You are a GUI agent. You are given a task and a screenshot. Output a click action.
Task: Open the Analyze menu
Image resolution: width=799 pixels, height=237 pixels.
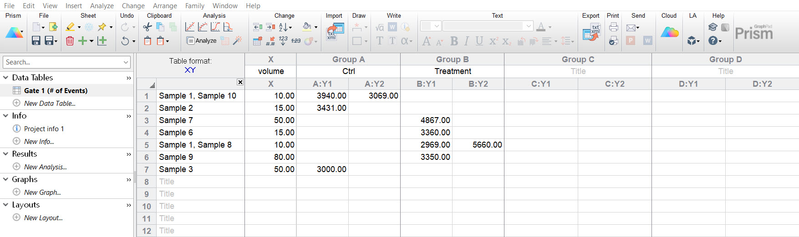(102, 6)
